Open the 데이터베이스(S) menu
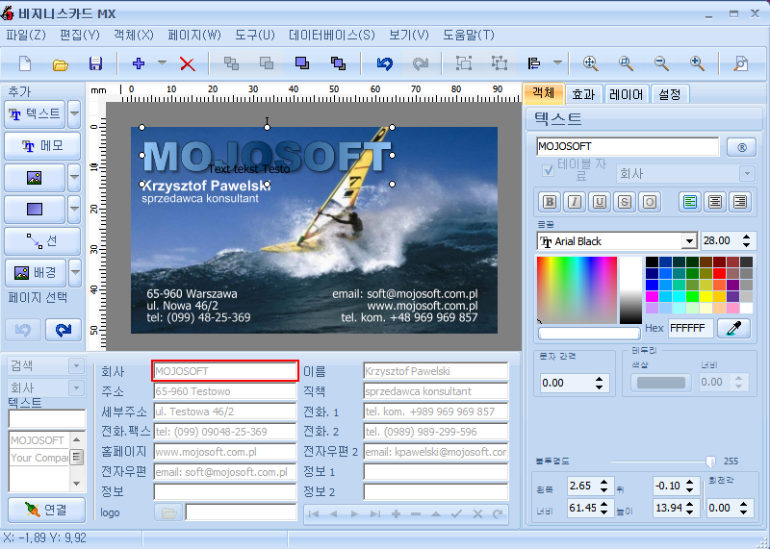Screen dimensions: 770x549 coord(332,36)
